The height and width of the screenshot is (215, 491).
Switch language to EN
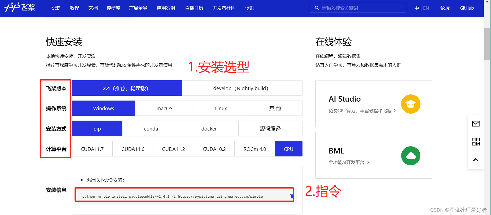(426, 8)
